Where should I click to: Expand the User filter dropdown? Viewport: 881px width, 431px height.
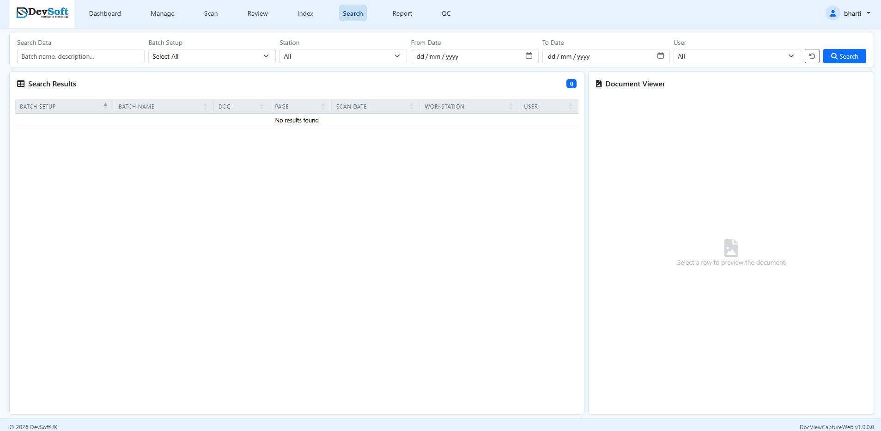[x=737, y=56]
